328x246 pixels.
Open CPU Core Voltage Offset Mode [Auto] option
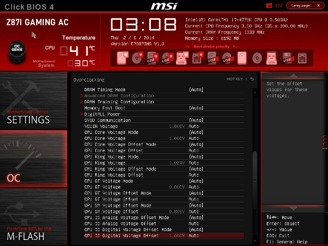196,144
